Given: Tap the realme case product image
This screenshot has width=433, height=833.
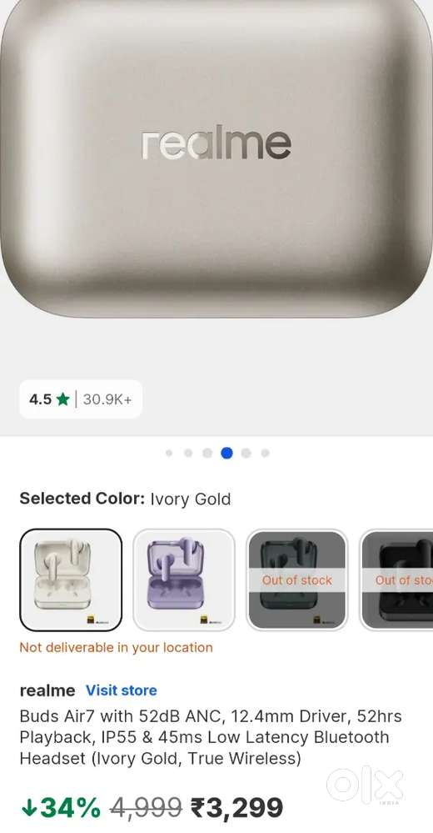Looking at the screenshot, I should point(216,159).
